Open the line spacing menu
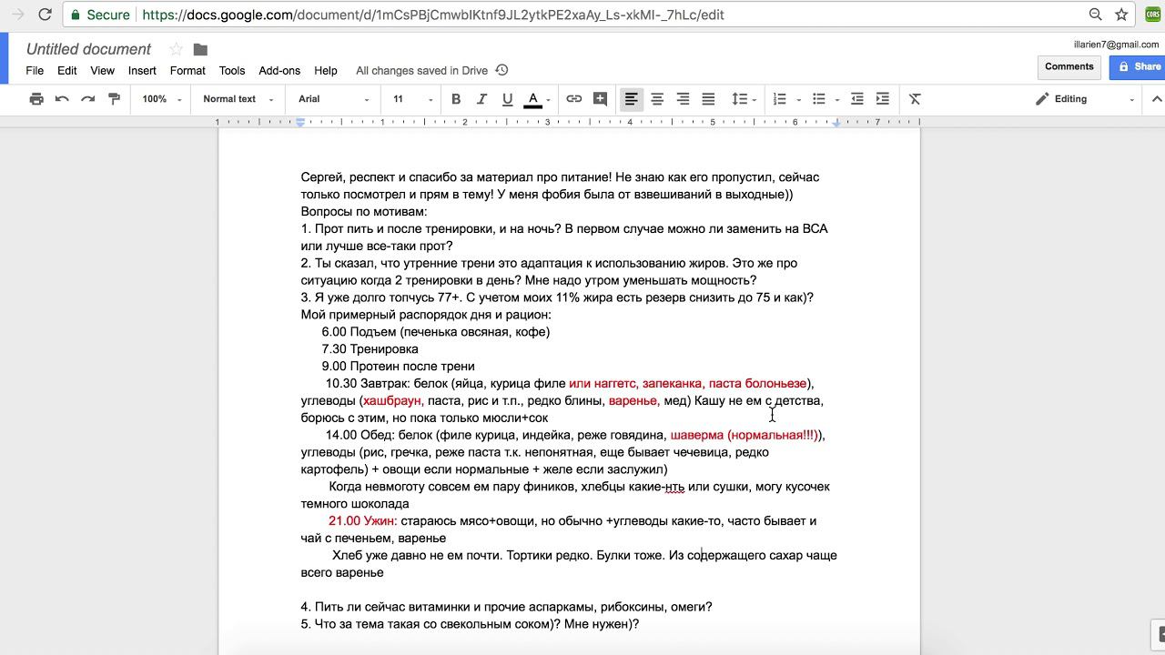The width and height of the screenshot is (1165, 655). [745, 99]
